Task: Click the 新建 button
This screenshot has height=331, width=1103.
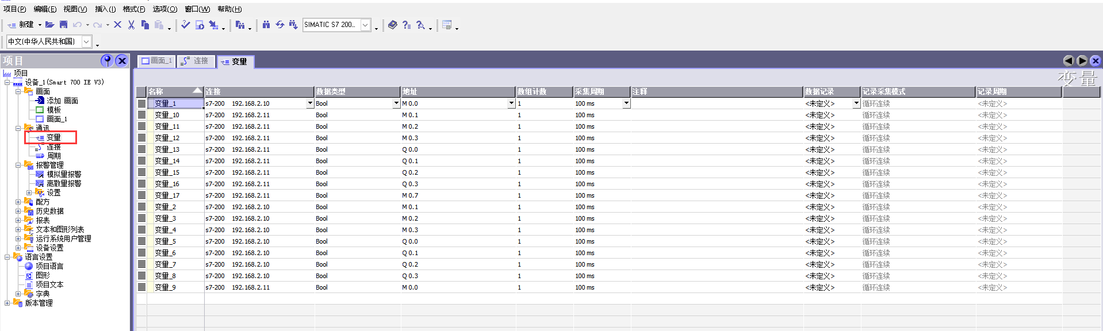Action: 21,25
